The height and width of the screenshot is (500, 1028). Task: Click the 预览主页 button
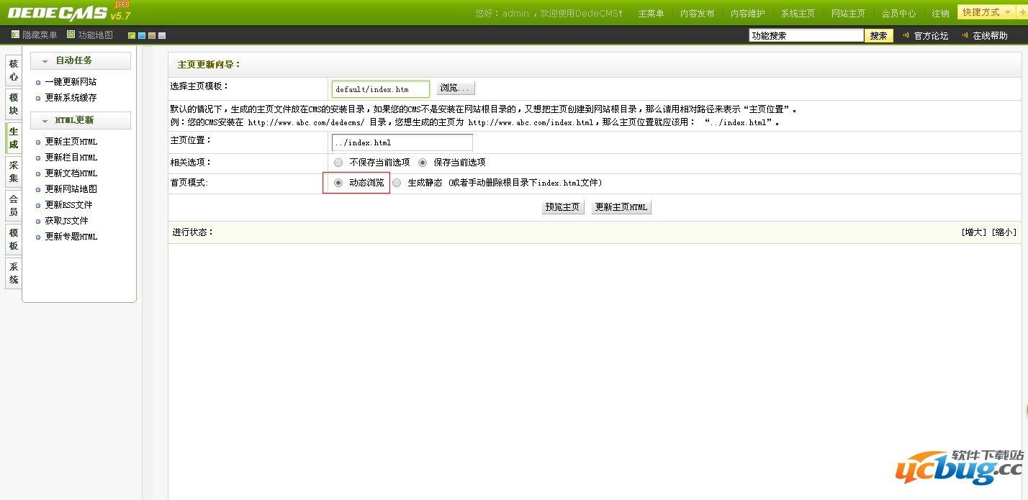pos(563,207)
